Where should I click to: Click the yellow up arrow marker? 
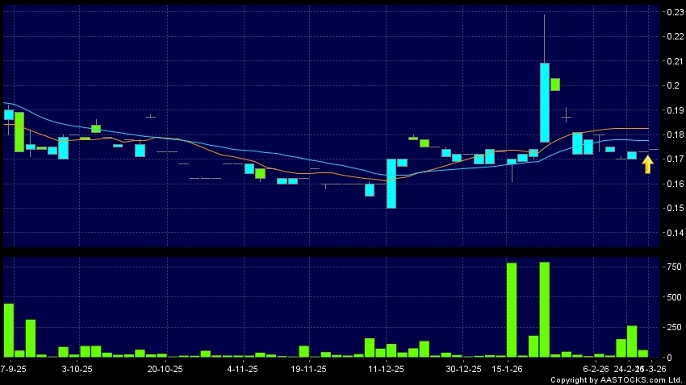coord(647,164)
